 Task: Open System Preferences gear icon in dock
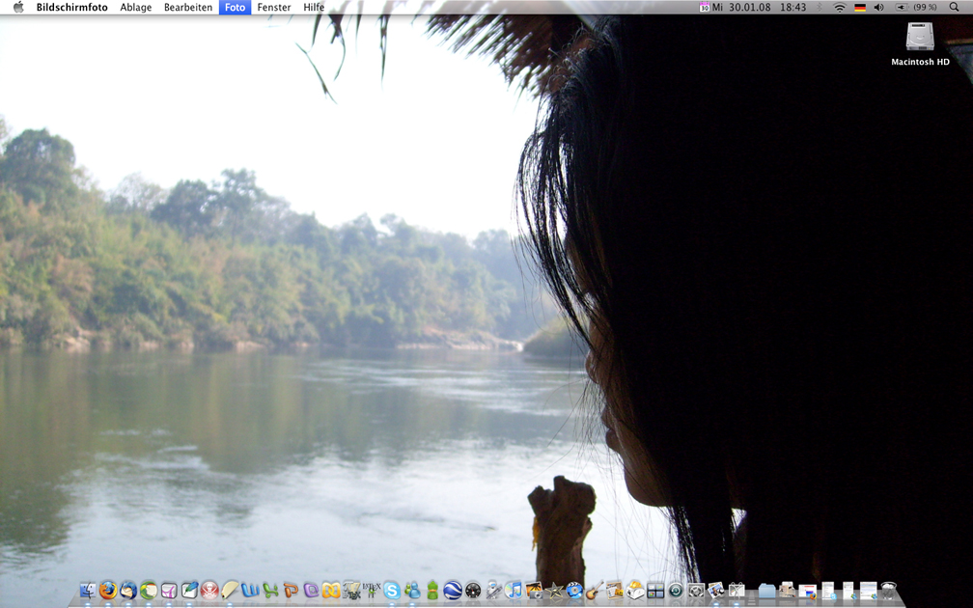tap(696, 591)
